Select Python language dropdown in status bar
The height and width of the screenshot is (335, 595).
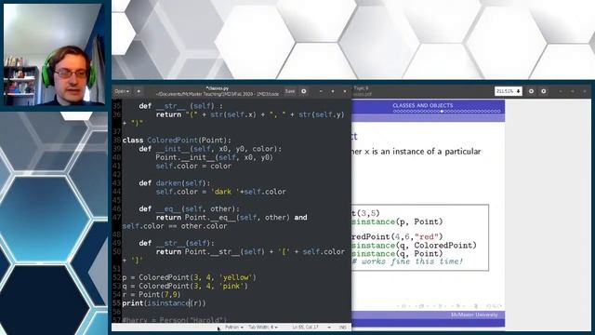click(x=234, y=327)
